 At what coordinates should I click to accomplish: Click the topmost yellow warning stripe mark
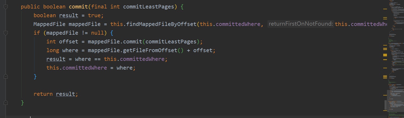385,9
